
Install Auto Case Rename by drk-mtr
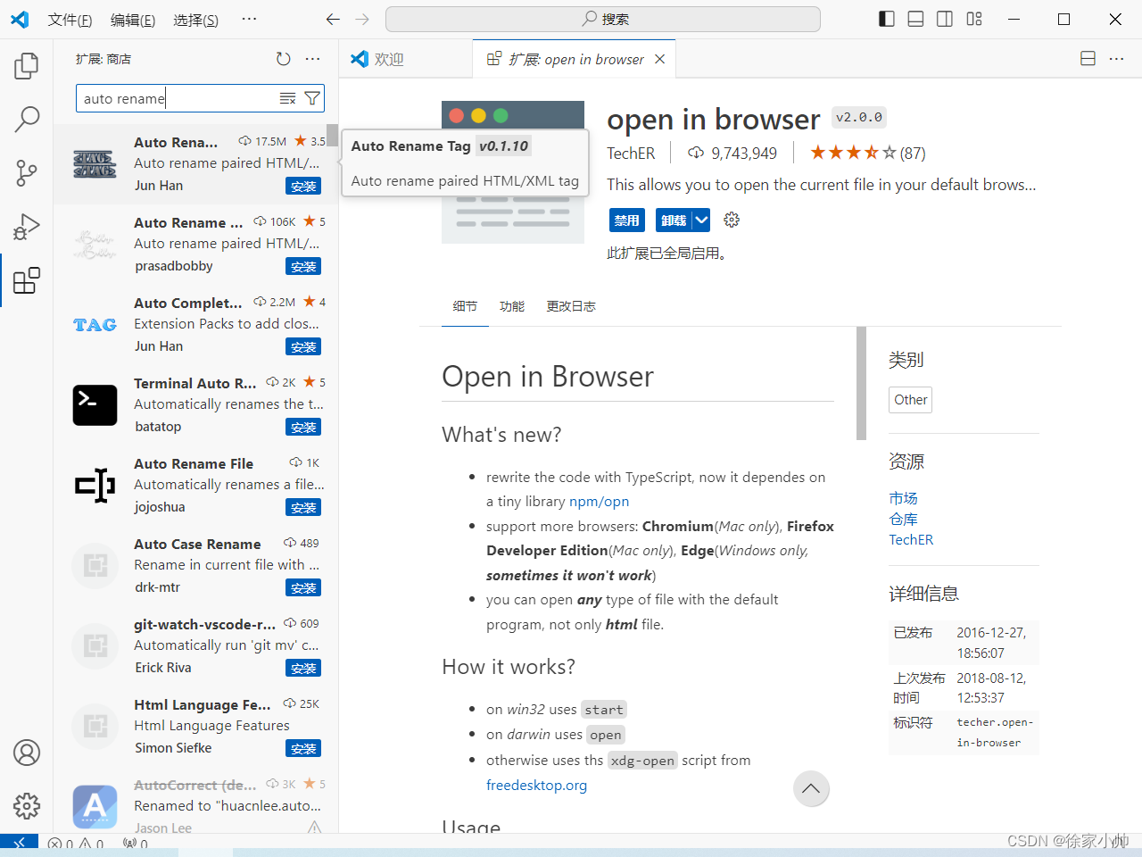[x=303, y=588]
